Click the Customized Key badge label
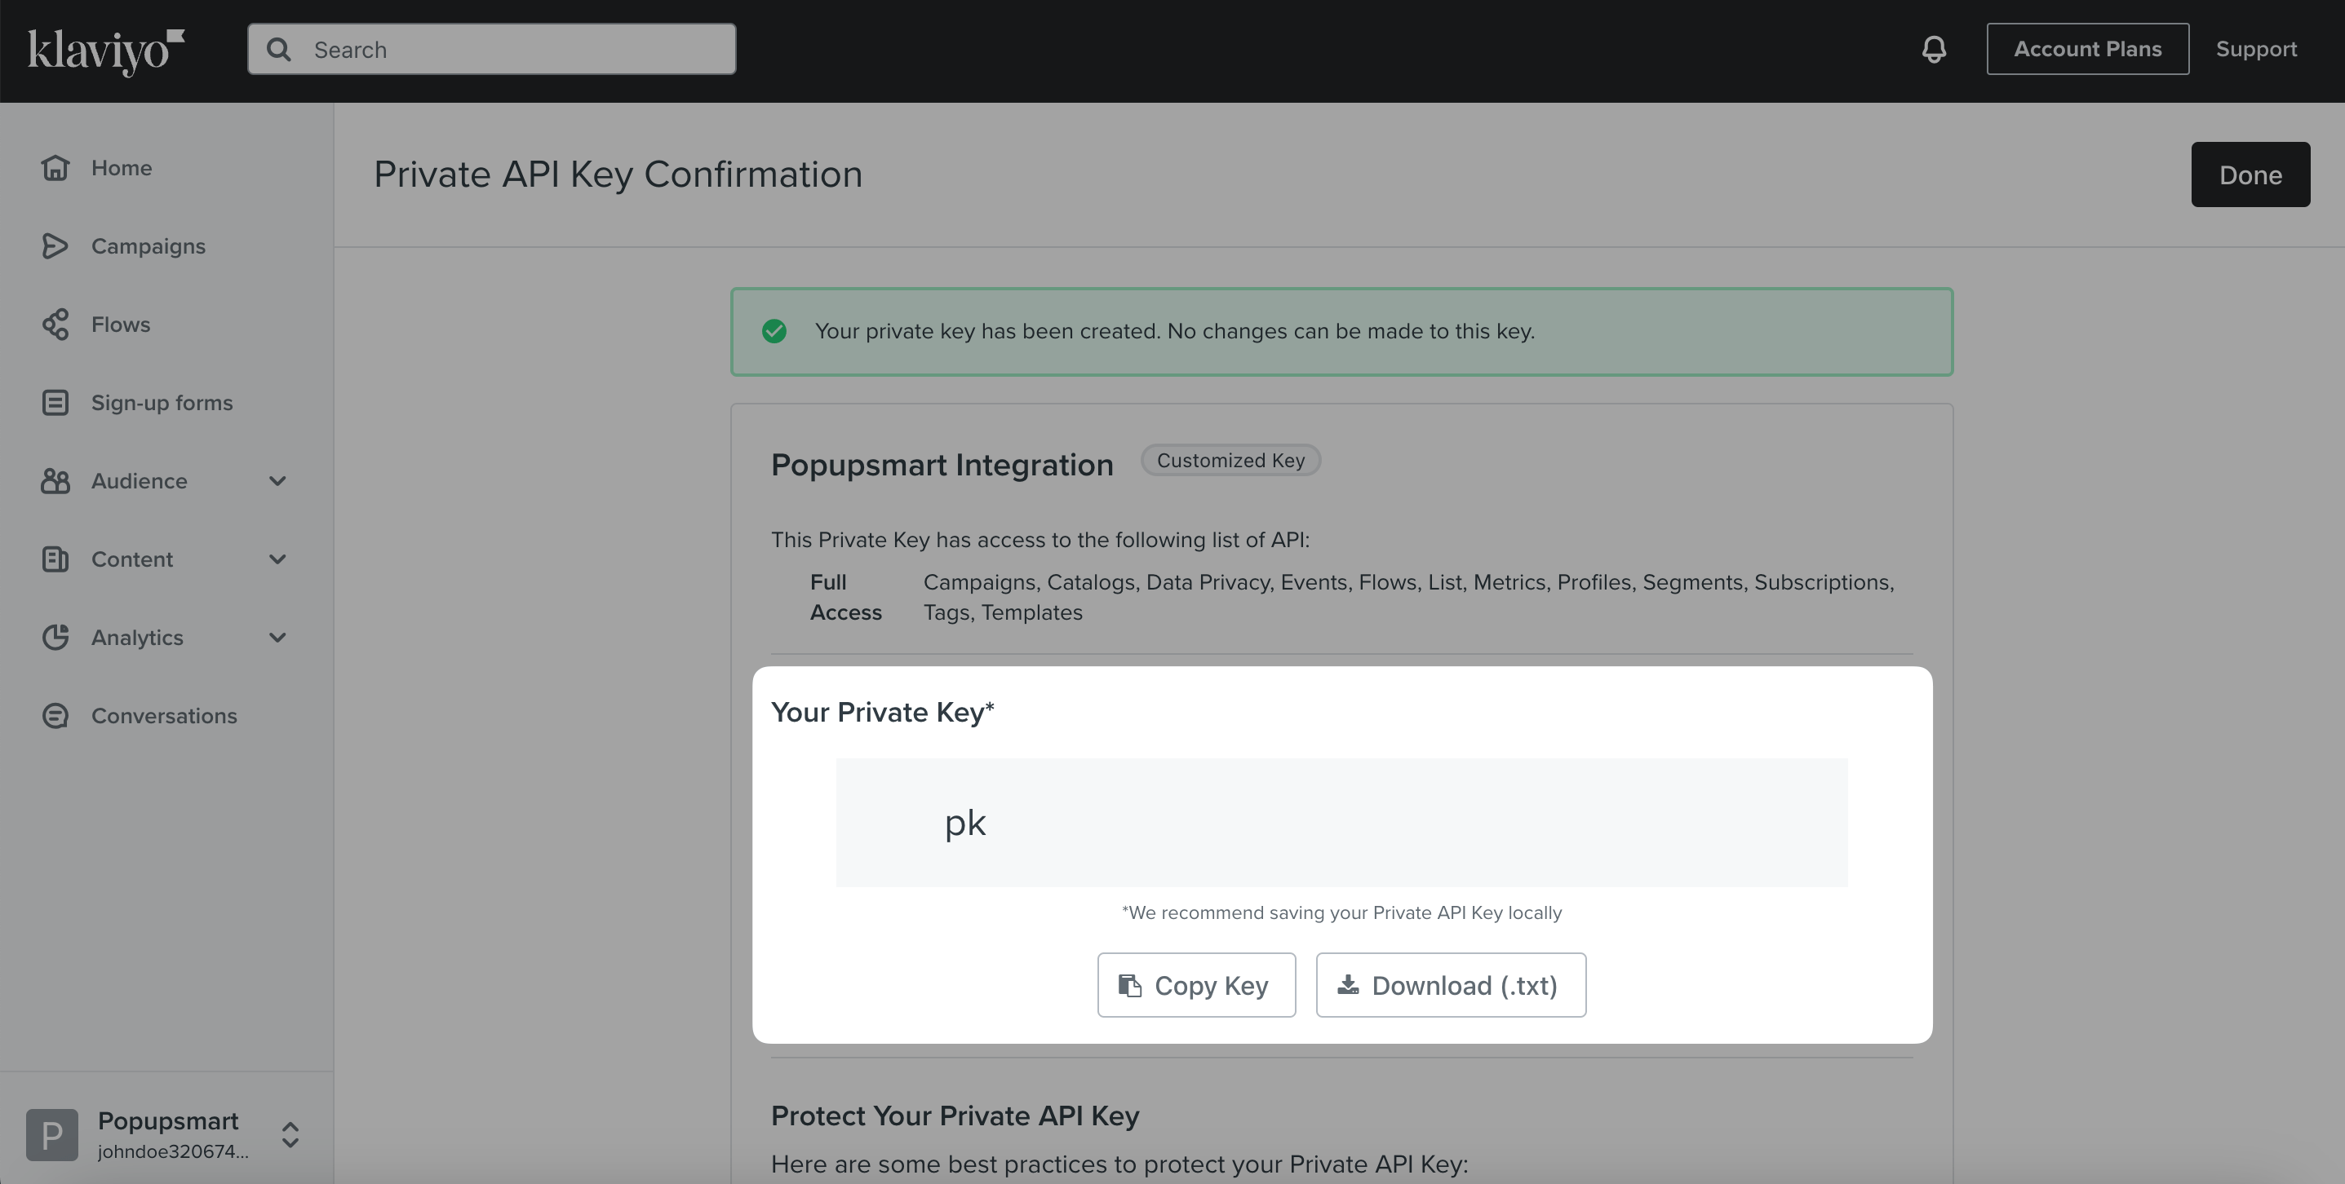 [1231, 459]
